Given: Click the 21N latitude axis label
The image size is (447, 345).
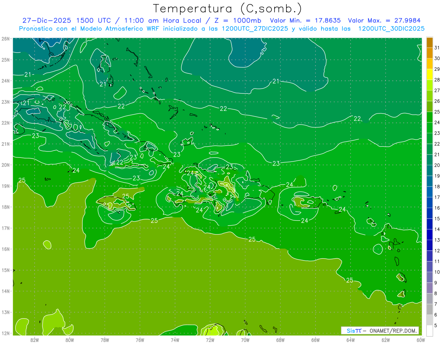Looking at the screenshot, I should tap(5, 144).
